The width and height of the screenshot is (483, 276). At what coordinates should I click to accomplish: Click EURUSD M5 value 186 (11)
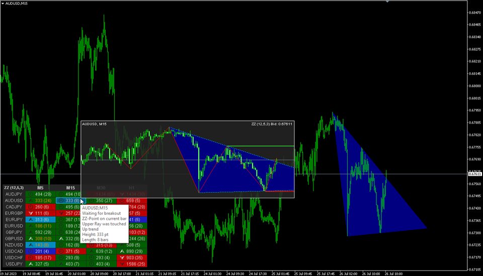43,226
